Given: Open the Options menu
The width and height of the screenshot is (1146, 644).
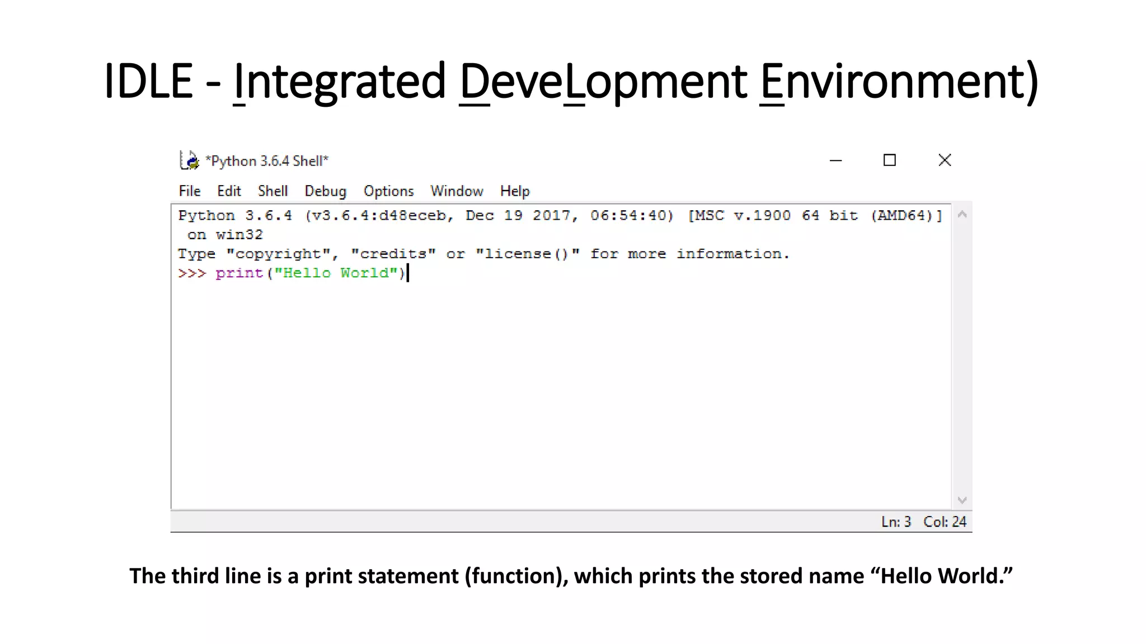Looking at the screenshot, I should click(x=388, y=191).
